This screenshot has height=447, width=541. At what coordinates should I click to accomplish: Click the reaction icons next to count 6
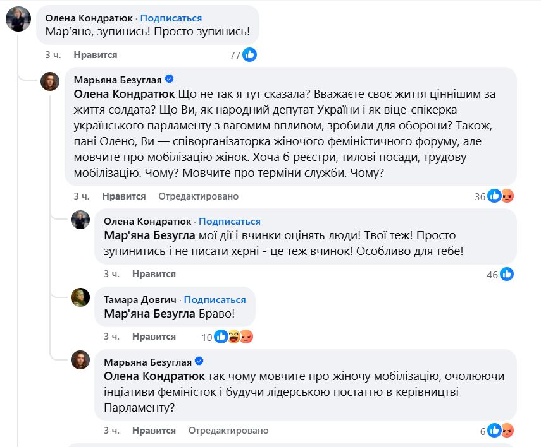tap(500, 431)
